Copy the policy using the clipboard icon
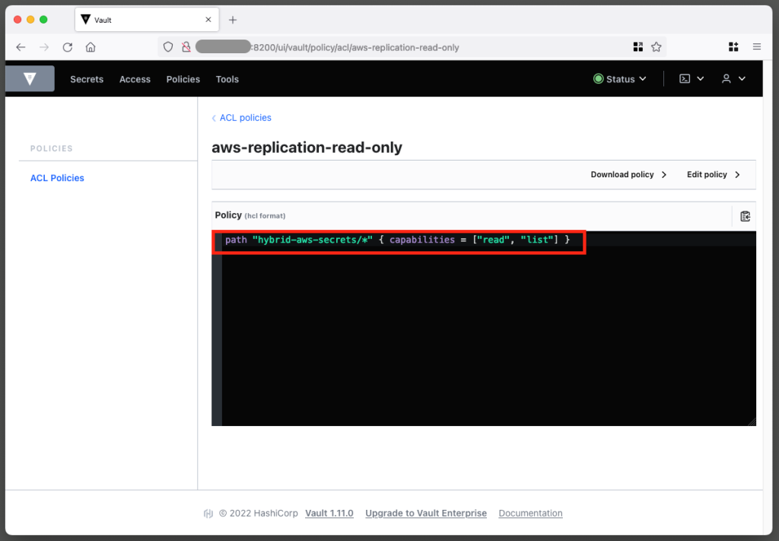779x541 pixels. (745, 215)
